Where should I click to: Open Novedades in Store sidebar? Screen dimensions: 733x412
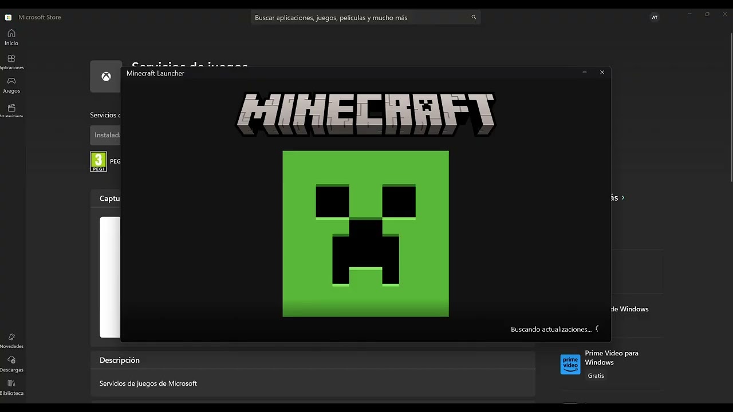[11, 341]
